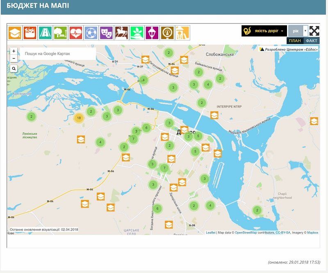Click the map search magnifier button
The height and width of the screenshot is (273, 328).
(14, 69)
